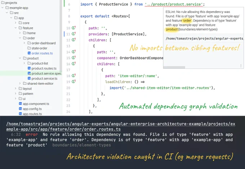245x169 pixels.
Task: Click the example-app folder icon
Action: [7, 8]
